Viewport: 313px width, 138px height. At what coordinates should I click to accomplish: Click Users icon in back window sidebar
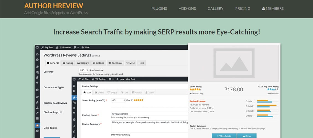click(x=37, y=108)
